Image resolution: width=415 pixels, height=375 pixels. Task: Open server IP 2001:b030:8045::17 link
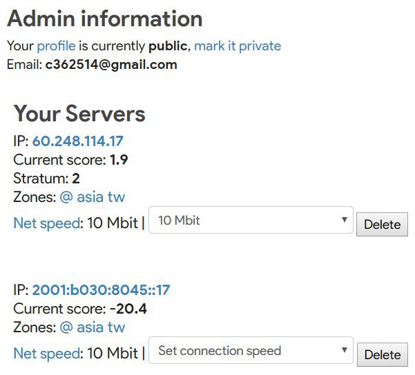click(x=101, y=290)
